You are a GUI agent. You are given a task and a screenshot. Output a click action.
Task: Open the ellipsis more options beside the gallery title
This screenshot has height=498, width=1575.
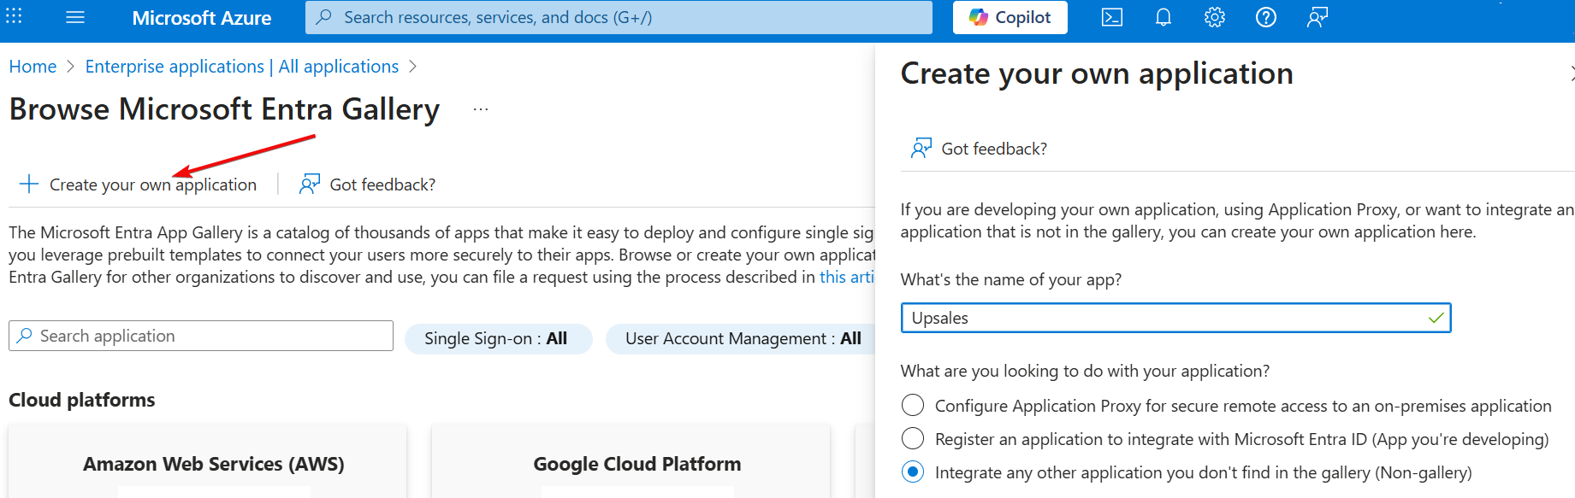click(481, 109)
